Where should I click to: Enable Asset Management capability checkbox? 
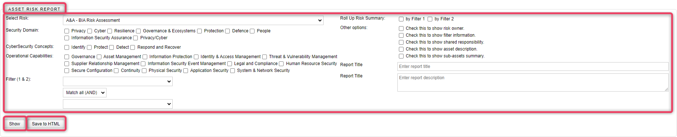[x=99, y=57]
